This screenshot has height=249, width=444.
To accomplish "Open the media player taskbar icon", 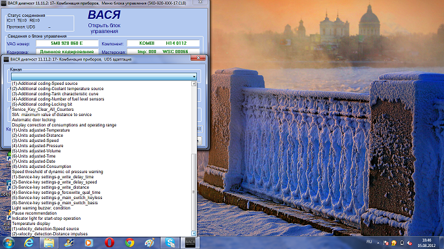I will [89, 243].
